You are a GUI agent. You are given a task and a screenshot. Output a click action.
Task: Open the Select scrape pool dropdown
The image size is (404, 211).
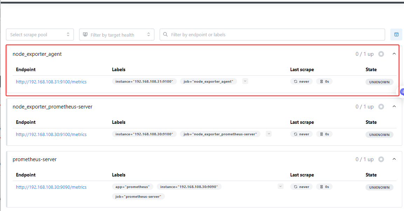point(40,35)
